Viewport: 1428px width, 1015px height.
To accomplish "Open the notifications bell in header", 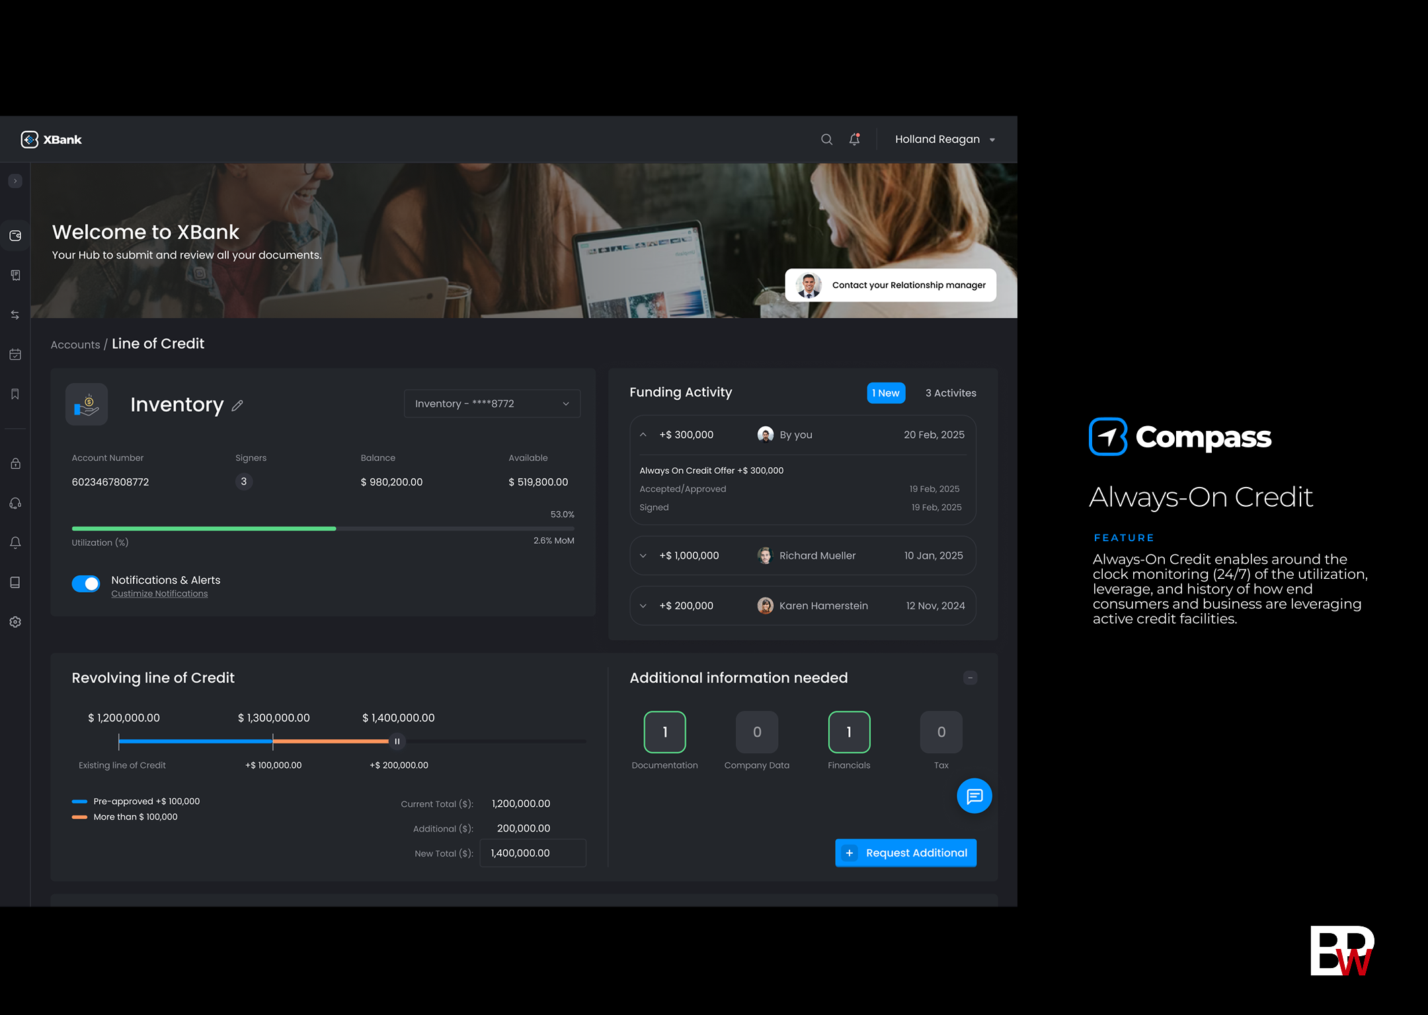I will pos(854,139).
